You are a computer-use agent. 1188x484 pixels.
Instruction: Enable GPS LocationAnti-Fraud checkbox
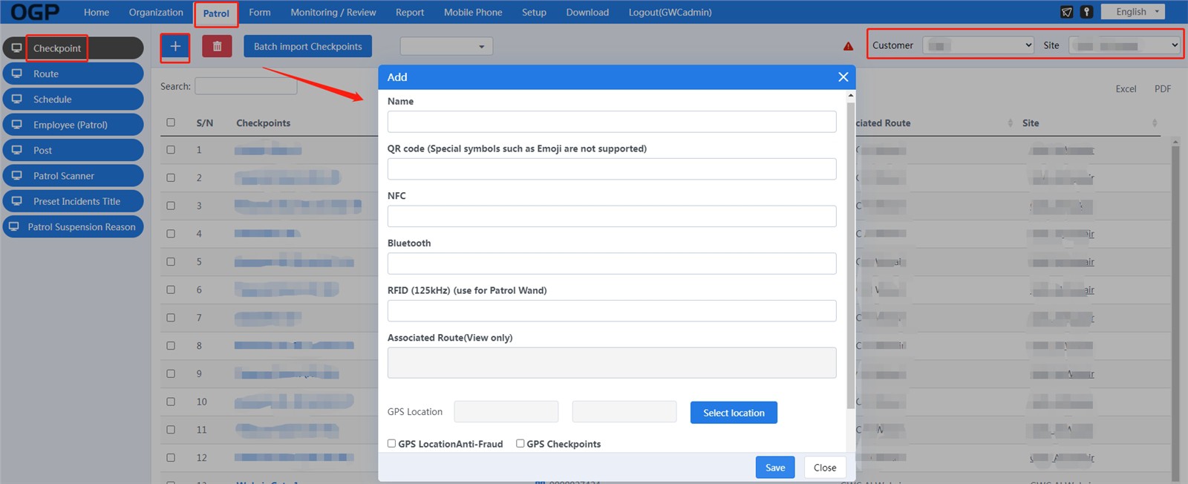coord(392,444)
